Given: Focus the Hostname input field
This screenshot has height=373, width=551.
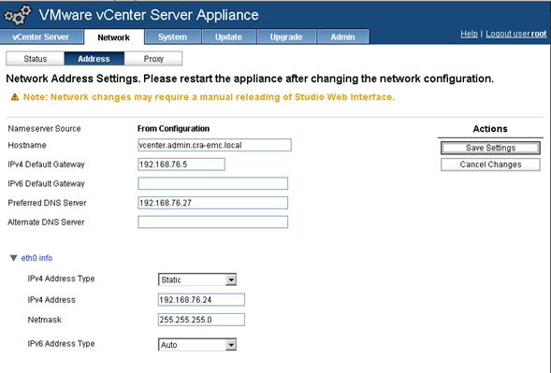Looking at the screenshot, I should point(214,145).
